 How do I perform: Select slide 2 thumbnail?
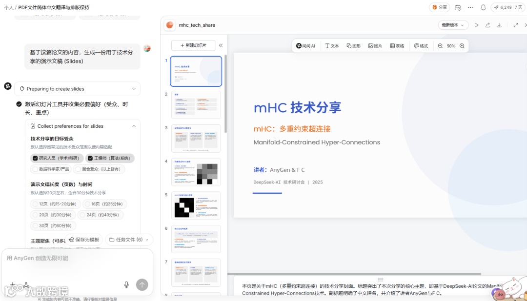click(196, 105)
